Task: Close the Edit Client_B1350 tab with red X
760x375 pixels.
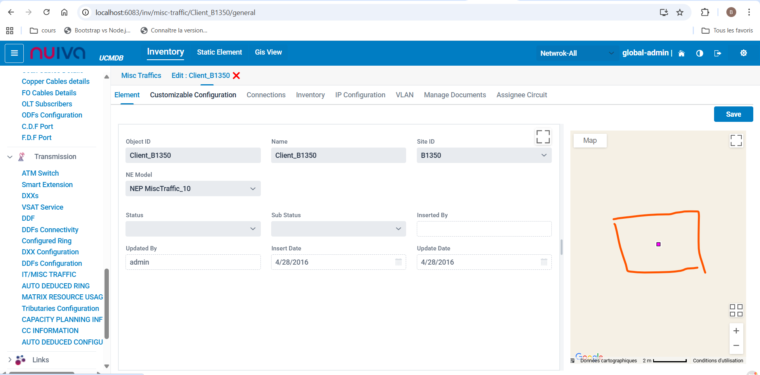Action: pos(236,76)
